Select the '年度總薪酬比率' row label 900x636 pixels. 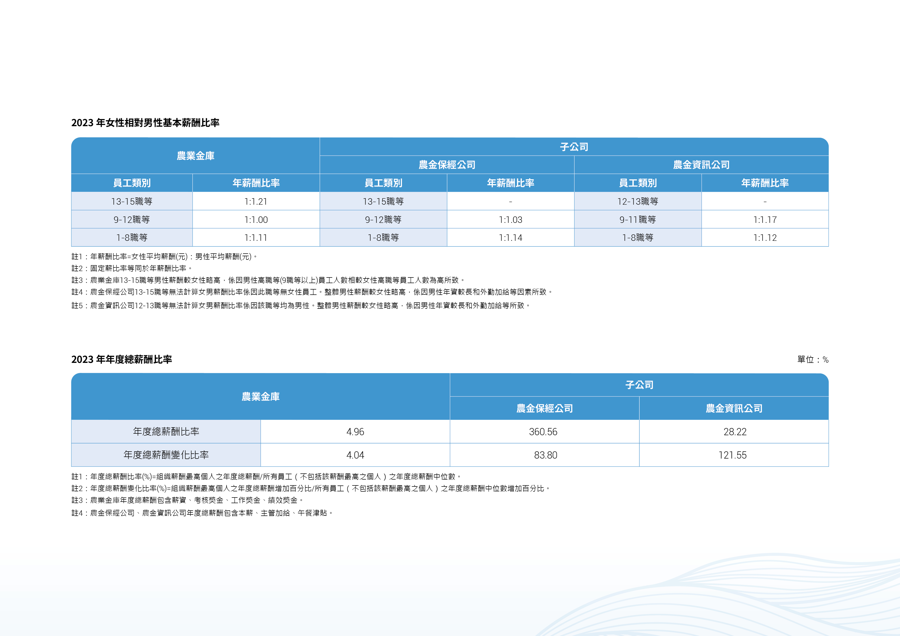pos(166,431)
